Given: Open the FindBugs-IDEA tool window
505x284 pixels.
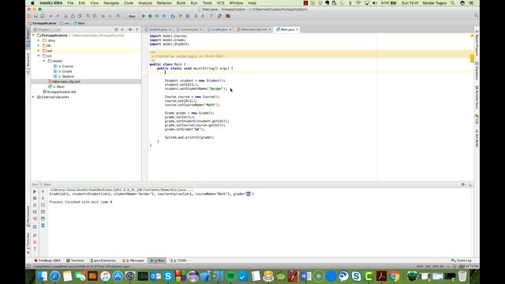Looking at the screenshot, I should point(47,260).
